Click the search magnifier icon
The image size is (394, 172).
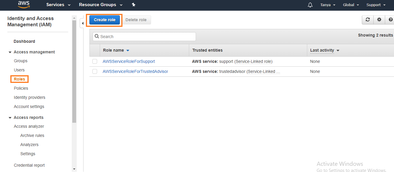point(97,37)
